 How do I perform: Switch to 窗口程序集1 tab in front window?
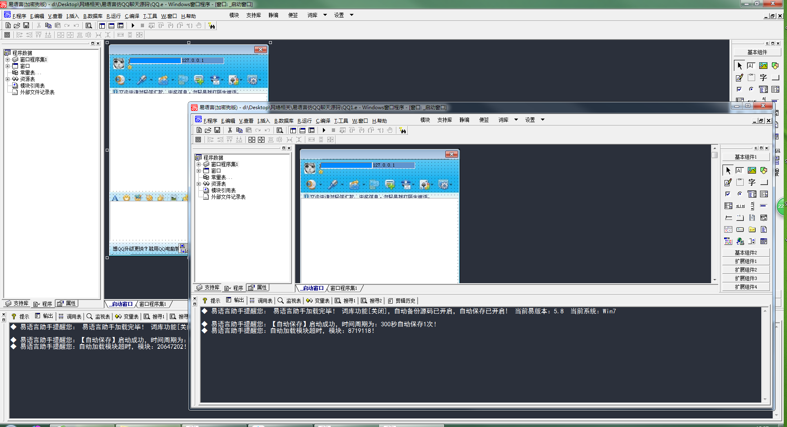(344, 288)
